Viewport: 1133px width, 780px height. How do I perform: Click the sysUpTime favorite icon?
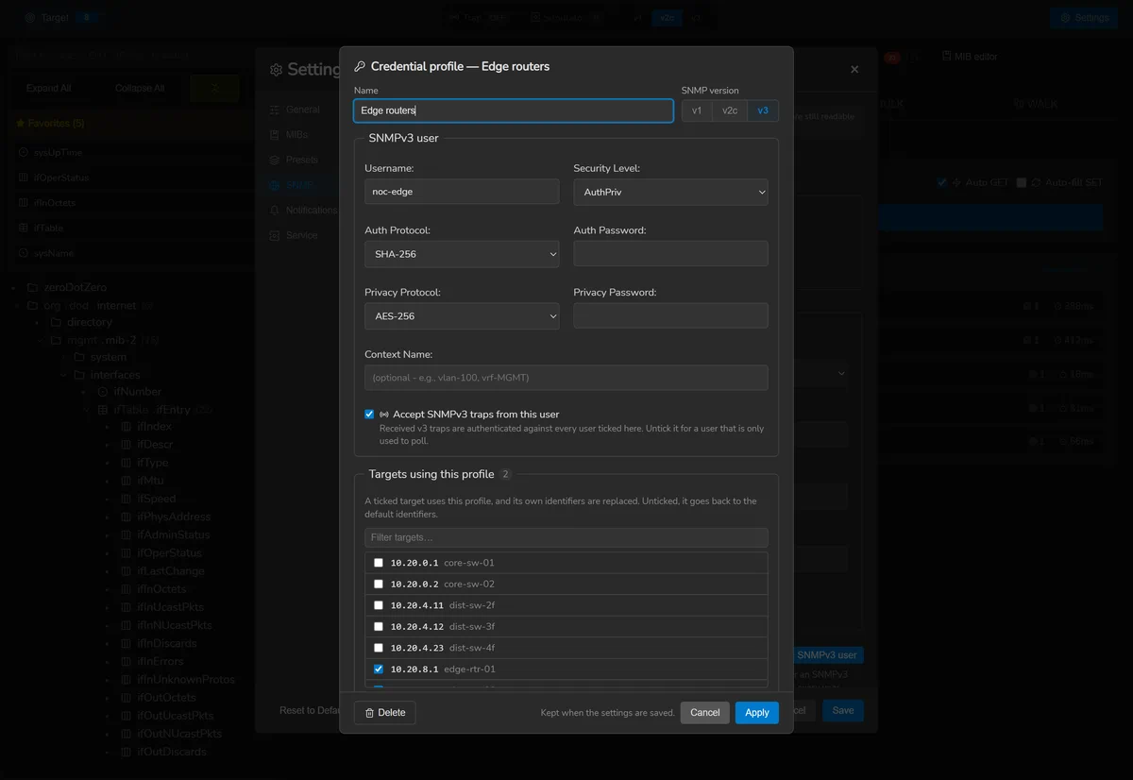(24, 152)
